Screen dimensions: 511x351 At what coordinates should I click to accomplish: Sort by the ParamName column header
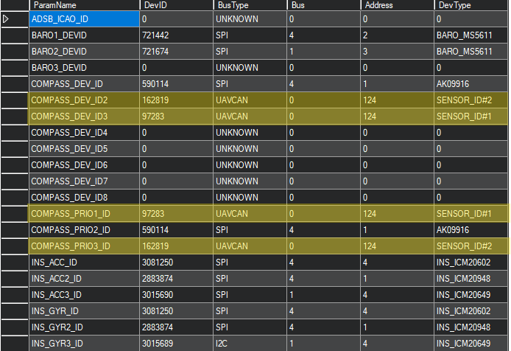(x=83, y=5)
